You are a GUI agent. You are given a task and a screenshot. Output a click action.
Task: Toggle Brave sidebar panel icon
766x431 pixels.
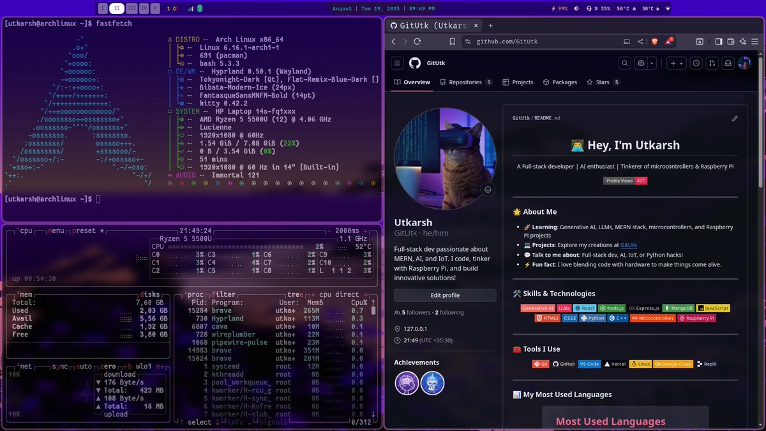click(719, 42)
